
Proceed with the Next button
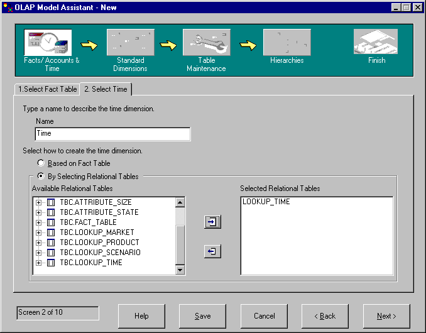386,316
